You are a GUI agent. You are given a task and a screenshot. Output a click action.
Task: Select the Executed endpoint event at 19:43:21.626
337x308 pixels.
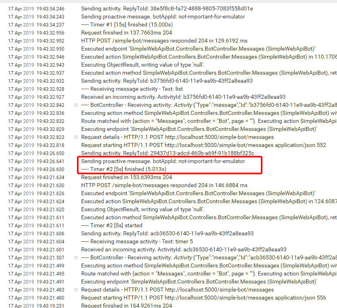pos(198,193)
